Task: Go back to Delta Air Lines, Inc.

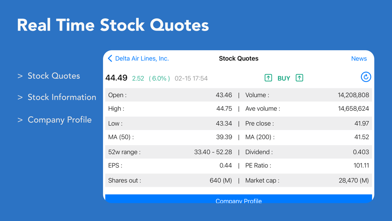Action: [142, 58]
